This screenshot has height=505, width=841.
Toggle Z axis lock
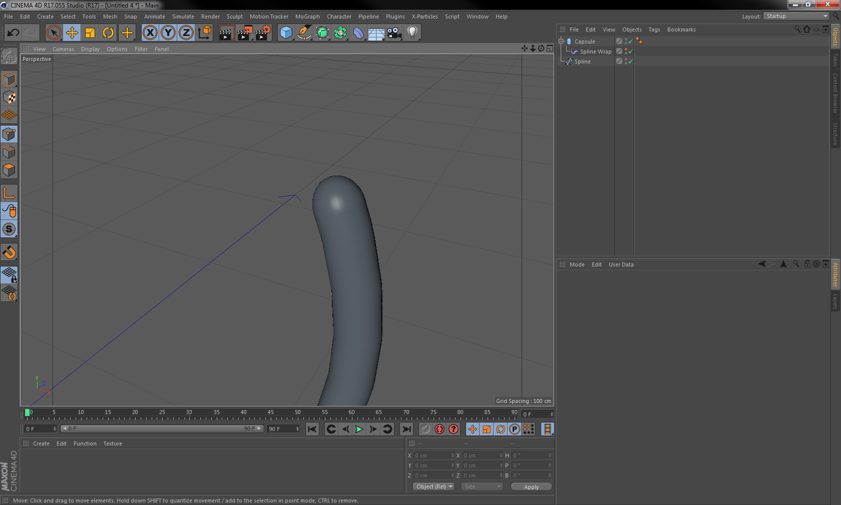(186, 33)
